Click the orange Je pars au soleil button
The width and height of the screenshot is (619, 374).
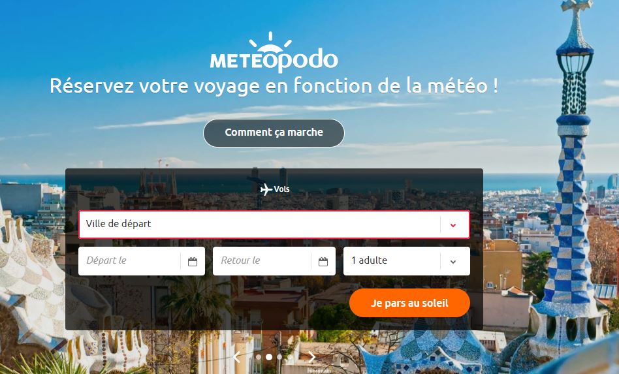(x=410, y=303)
